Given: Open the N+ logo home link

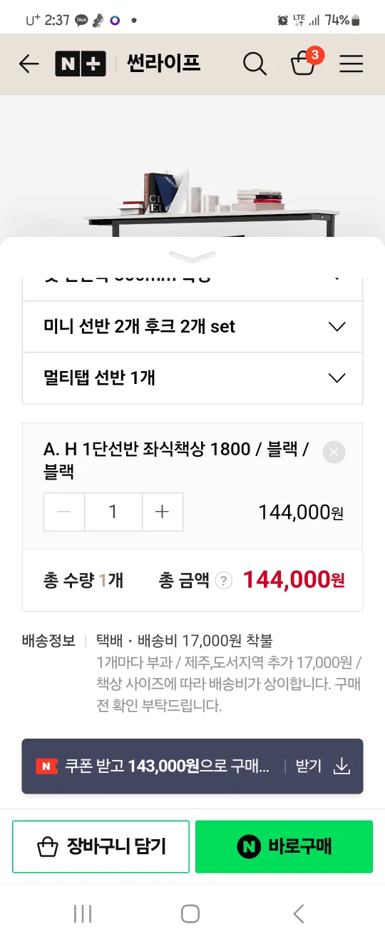Looking at the screenshot, I should click(x=81, y=64).
